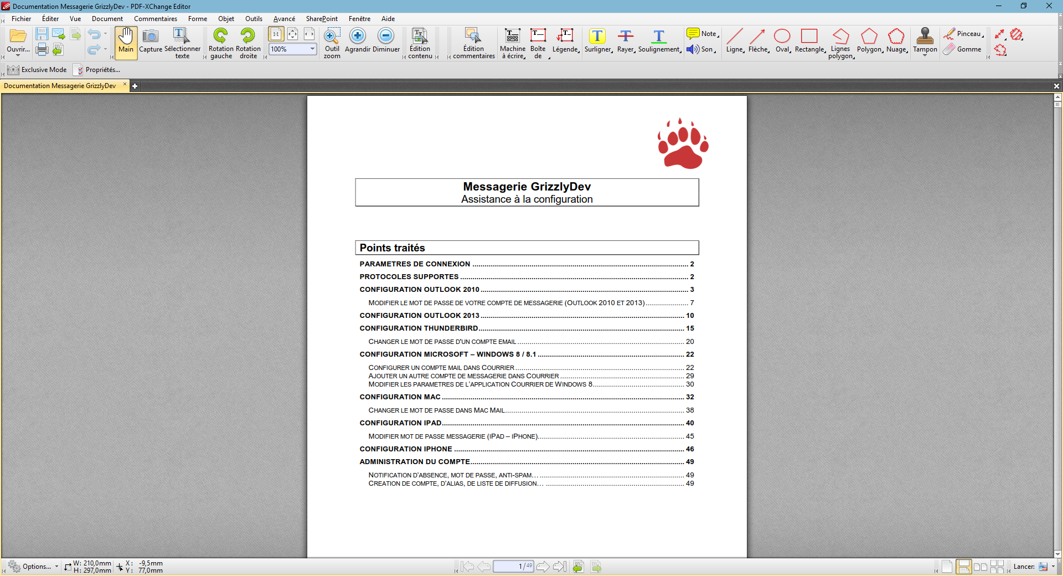Open the Commentaires menu
This screenshot has width=1063, height=576.
156,19
